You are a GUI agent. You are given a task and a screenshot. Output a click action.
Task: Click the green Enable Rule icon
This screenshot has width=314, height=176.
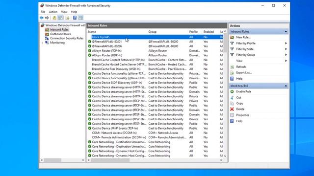click(x=232, y=91)
